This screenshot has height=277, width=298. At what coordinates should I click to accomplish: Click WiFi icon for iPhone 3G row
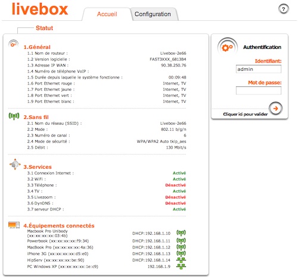[x=181, y=253]
